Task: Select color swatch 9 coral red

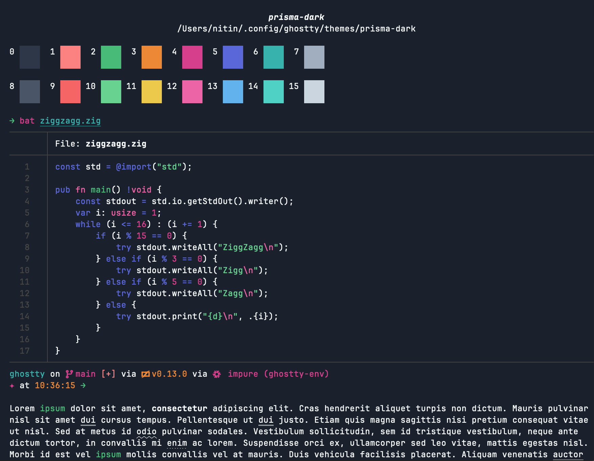Action: click(x=70, y=92)
